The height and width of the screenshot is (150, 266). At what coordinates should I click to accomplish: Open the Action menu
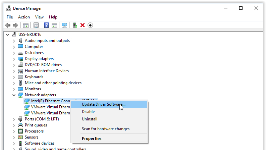pyautogui.click(x=24, y=17)
